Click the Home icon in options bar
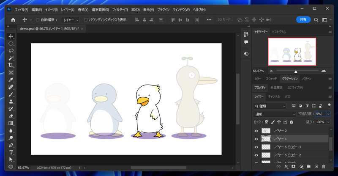 [13, 20]
